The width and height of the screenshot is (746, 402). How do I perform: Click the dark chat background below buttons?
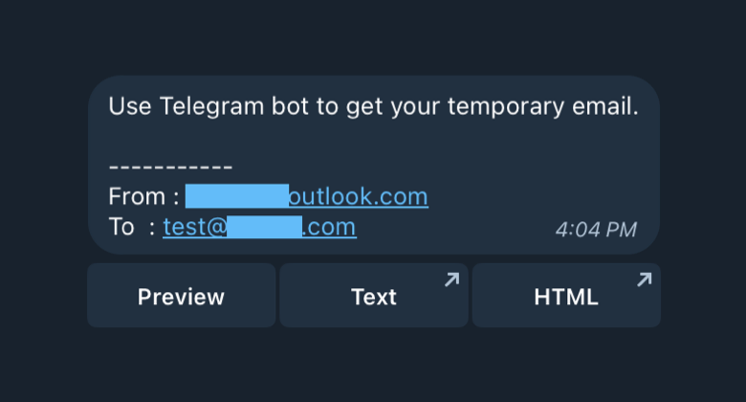tap(373, 366)
